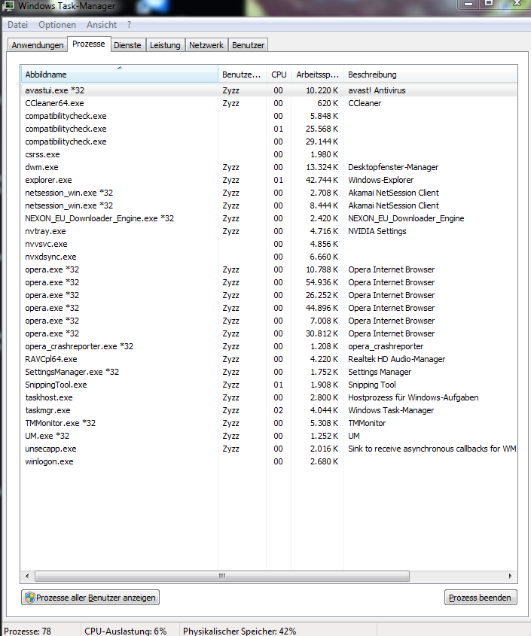
Task: Select the Prozesse tab
Action: pos(89,44)
